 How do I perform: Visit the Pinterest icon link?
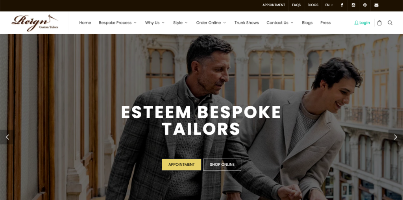(365, 5)
